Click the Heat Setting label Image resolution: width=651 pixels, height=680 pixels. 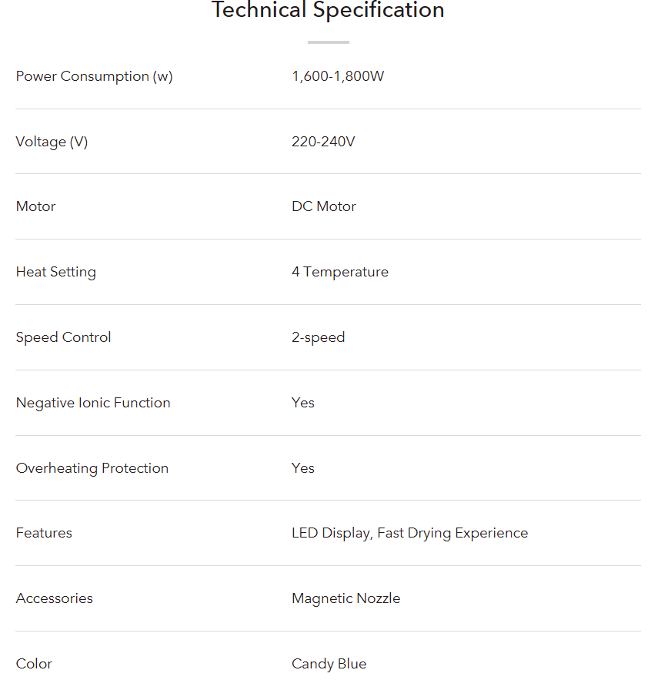click(x=55, y=272)
